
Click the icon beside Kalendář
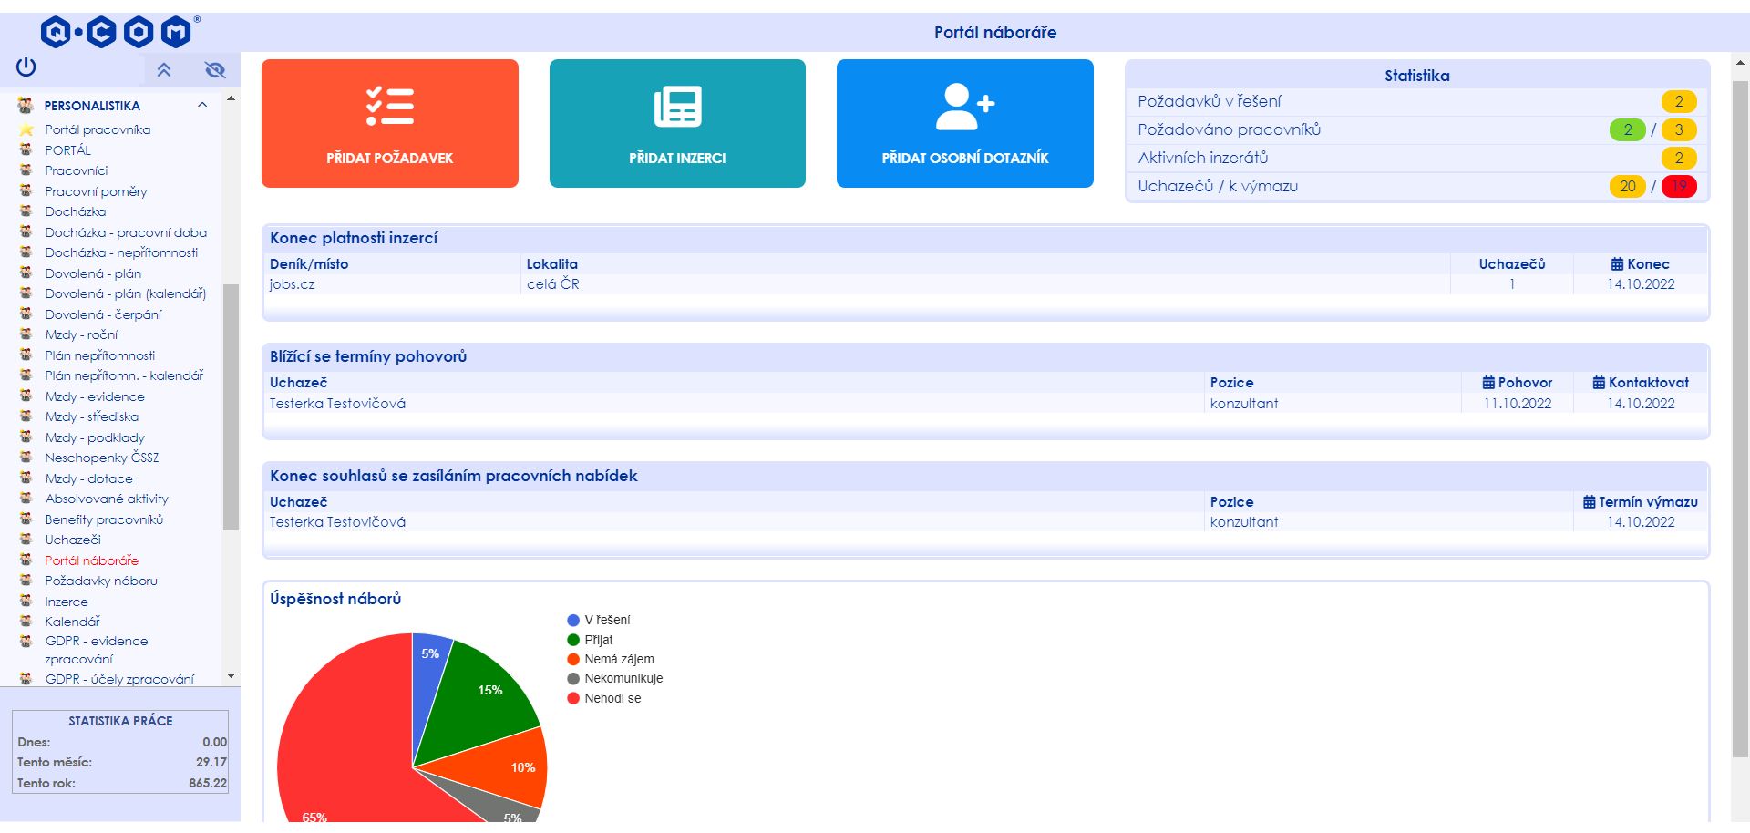click(26, 621)
